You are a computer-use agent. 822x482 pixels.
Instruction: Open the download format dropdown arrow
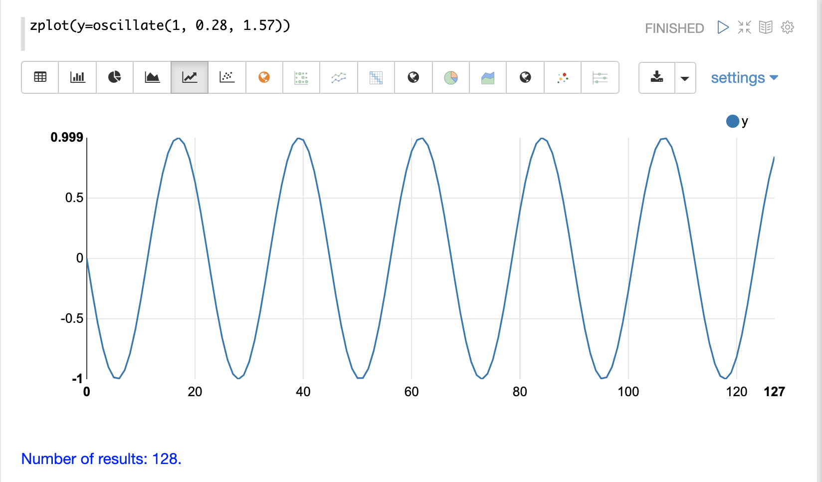tap(685, 78)
